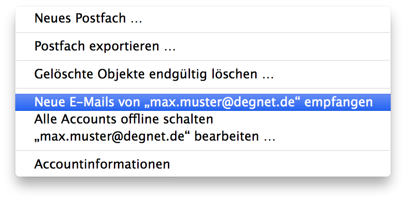Select the "Neues Postfach …" menu entry
Screen dimensions: 406x201
click(88, 19)
